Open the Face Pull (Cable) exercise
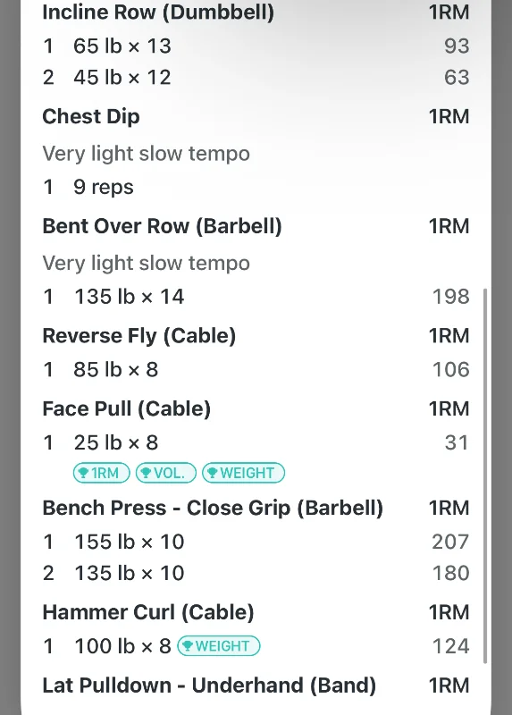The height and width of the screenshot is (715, 512). tap(126, 408)
